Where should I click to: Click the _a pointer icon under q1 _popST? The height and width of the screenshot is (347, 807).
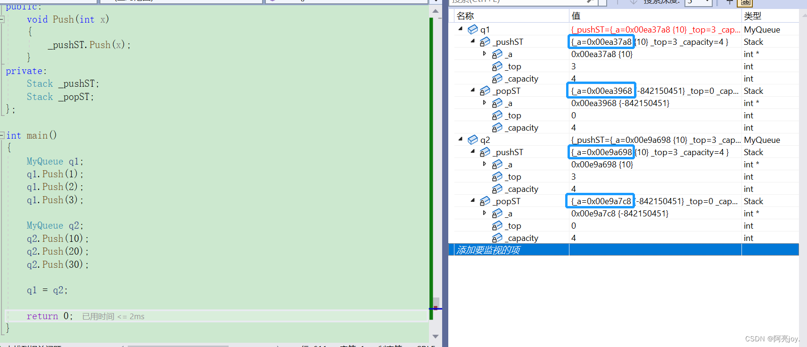coord(497,103)
